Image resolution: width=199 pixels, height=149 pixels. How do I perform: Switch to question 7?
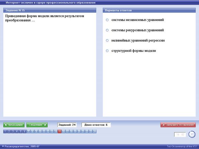28,131
